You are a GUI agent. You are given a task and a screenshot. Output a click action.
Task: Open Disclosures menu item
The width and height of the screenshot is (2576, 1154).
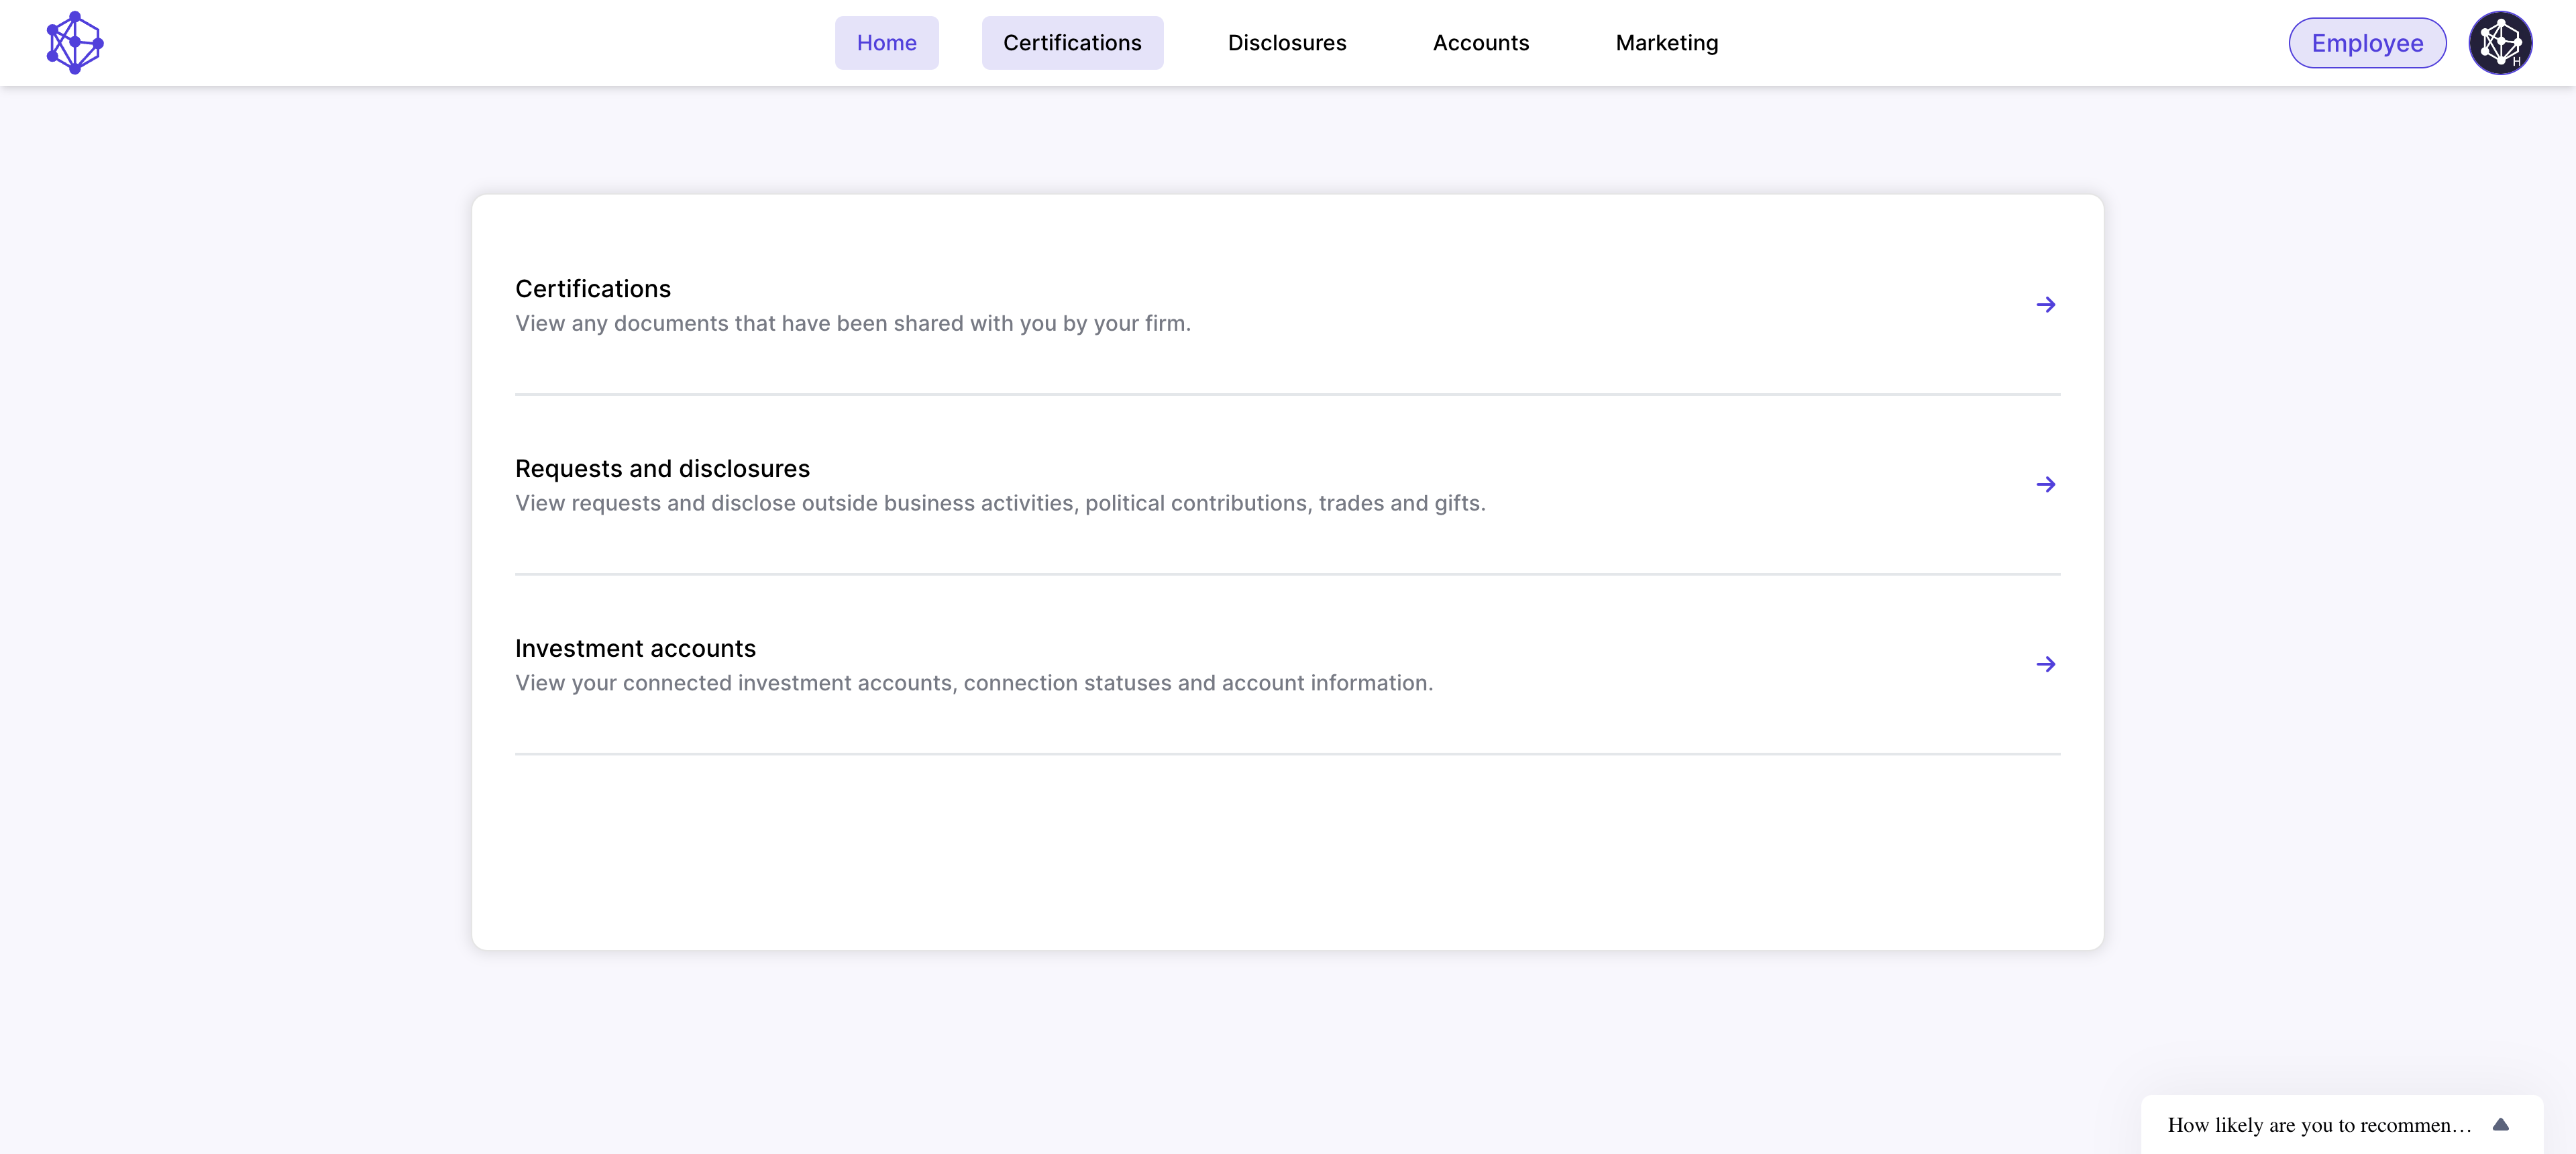click(1287, 41)
